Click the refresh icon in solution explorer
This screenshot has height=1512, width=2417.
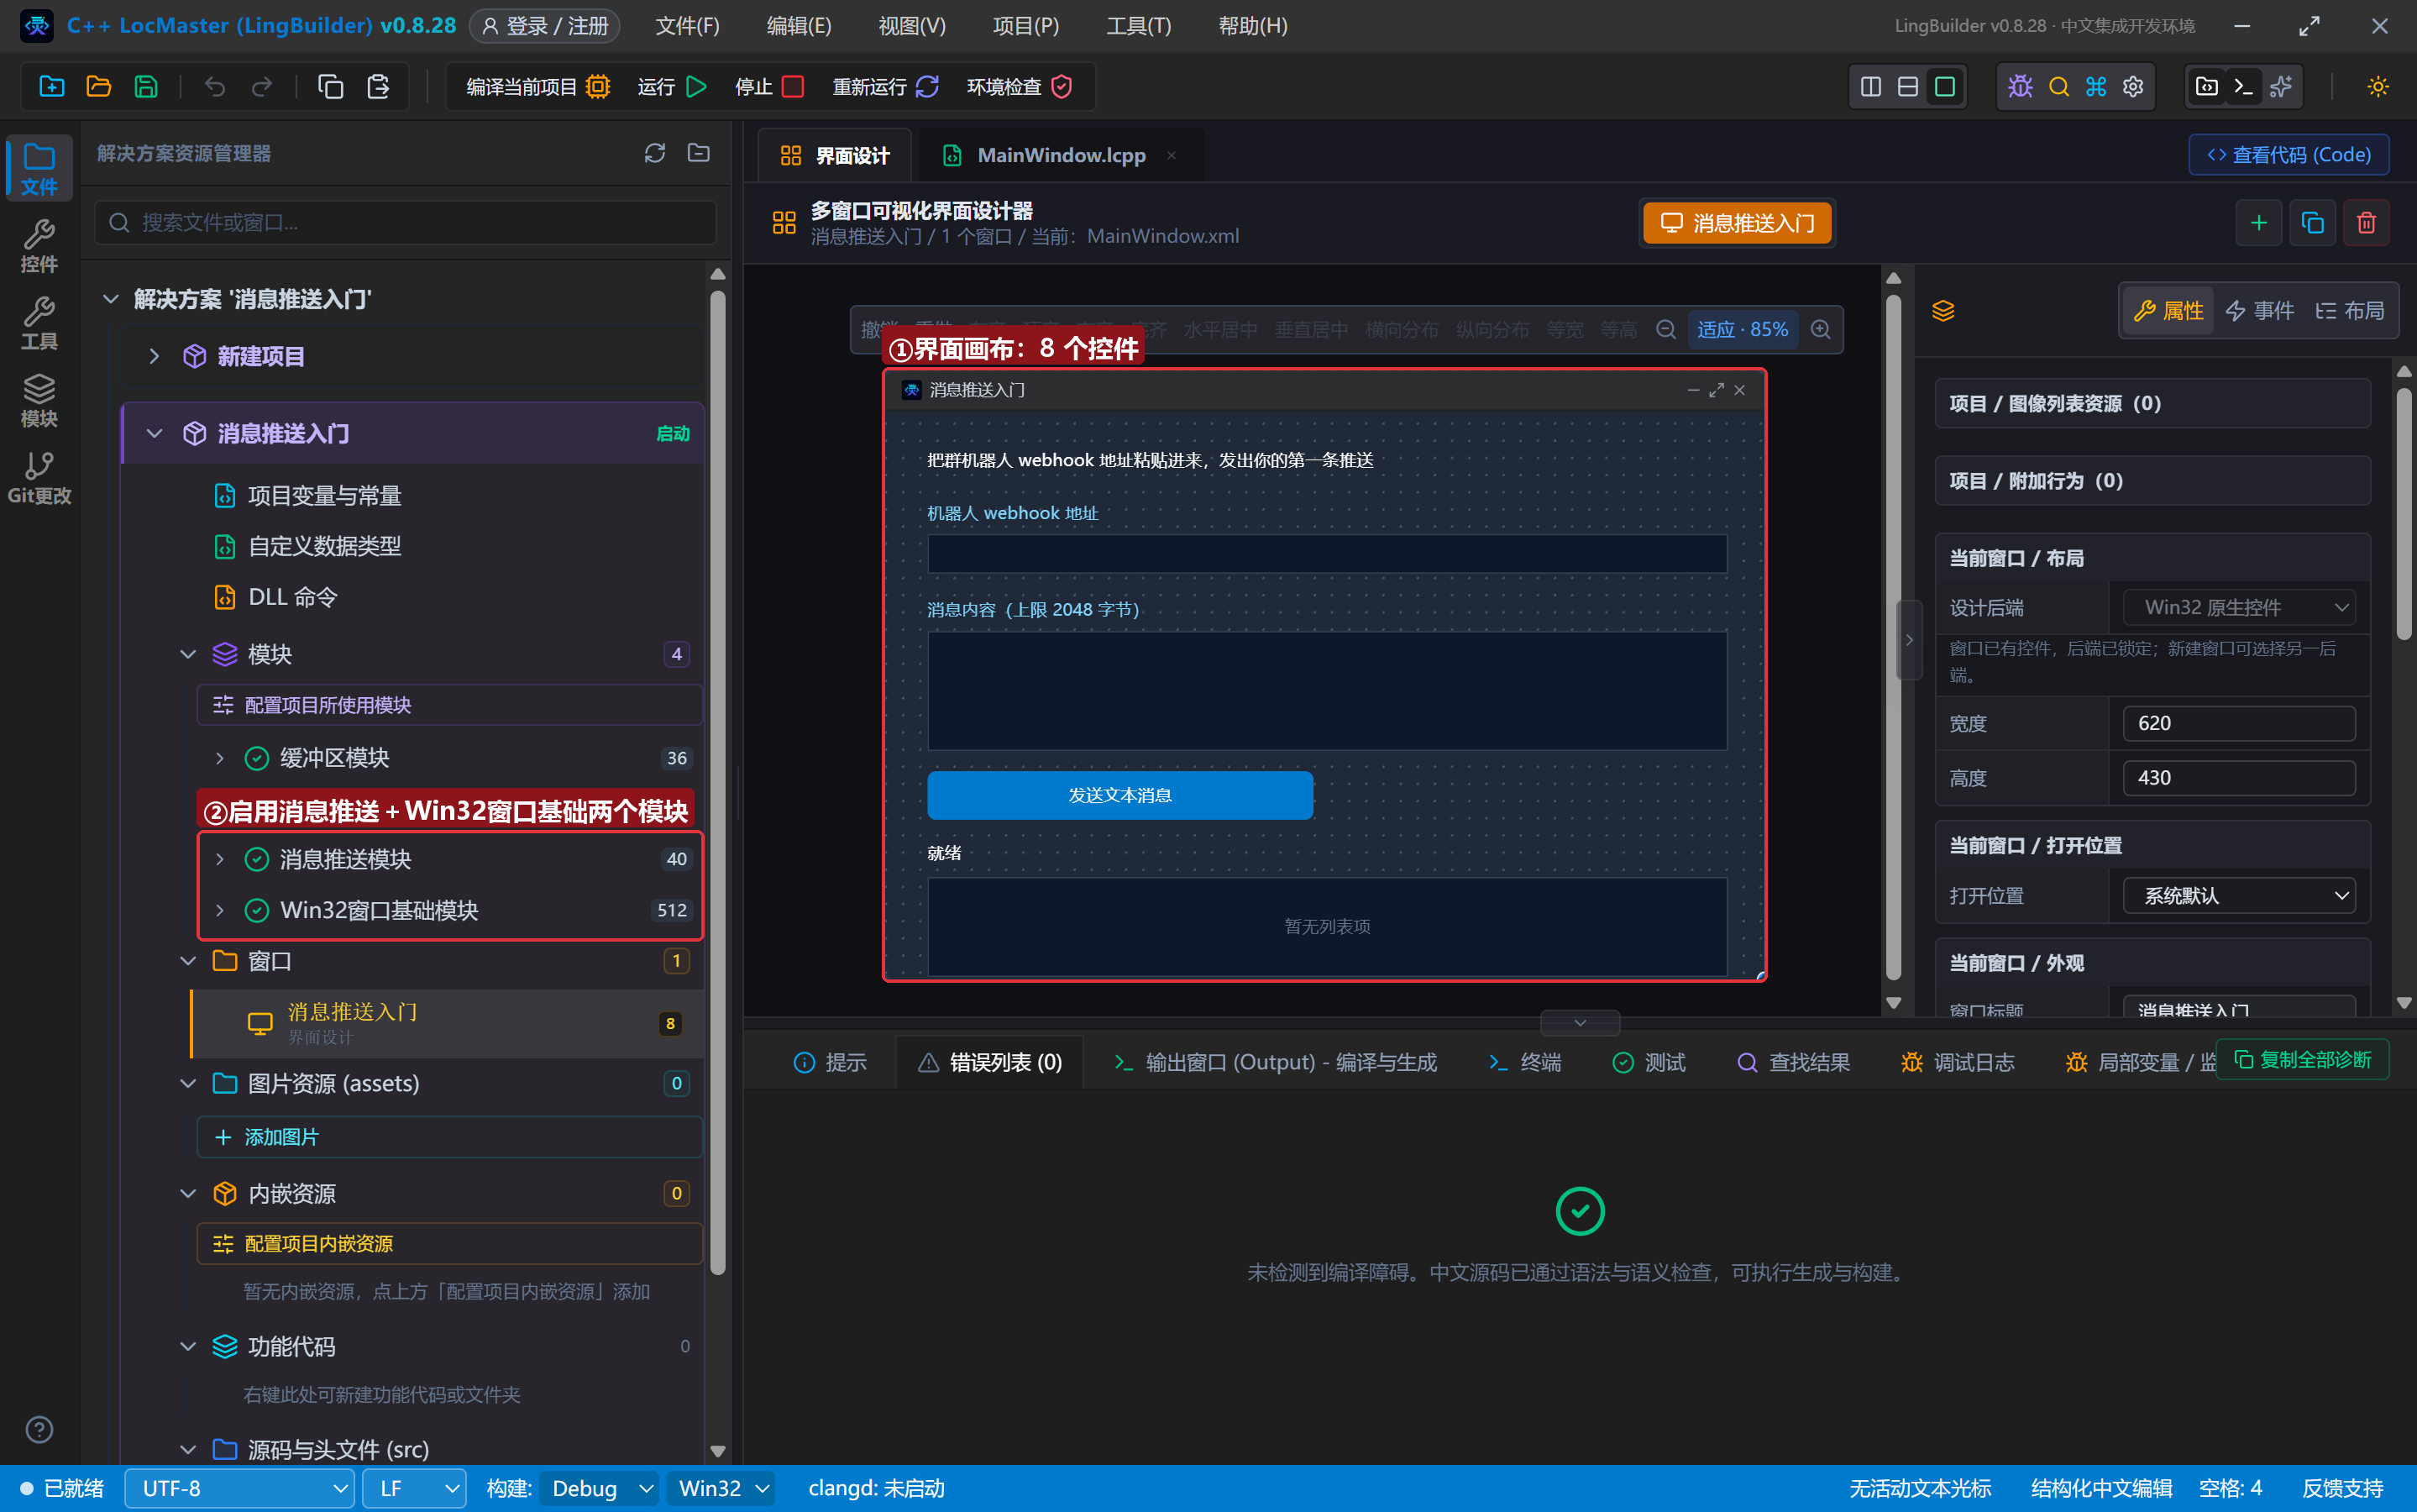[x=653, y=153]
